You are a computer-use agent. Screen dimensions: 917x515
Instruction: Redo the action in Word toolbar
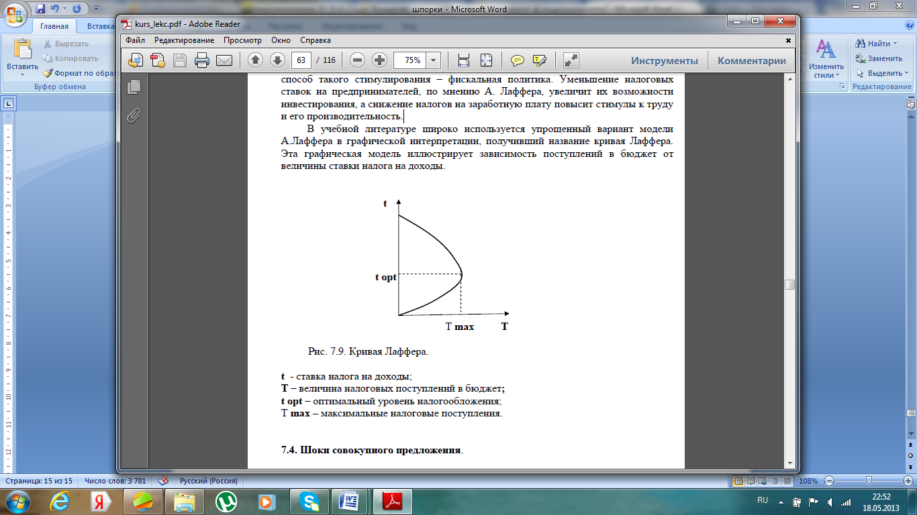click(x=76, y=9)
